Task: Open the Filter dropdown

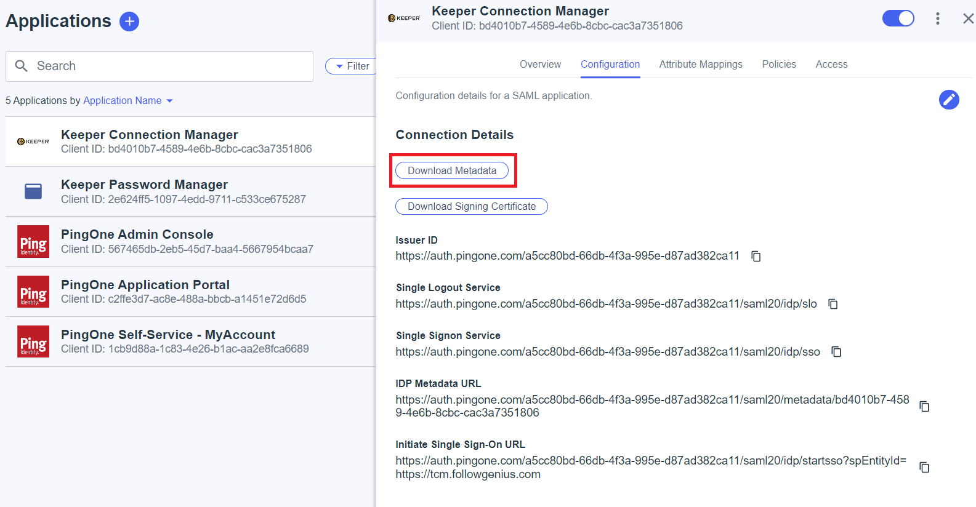Action: 352,66
